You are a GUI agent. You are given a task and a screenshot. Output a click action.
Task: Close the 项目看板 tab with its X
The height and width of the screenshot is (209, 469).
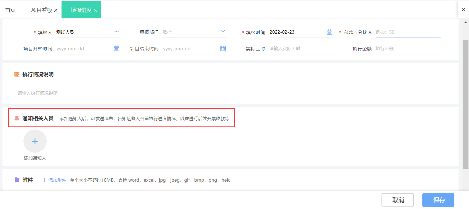(x=56, y=10)
